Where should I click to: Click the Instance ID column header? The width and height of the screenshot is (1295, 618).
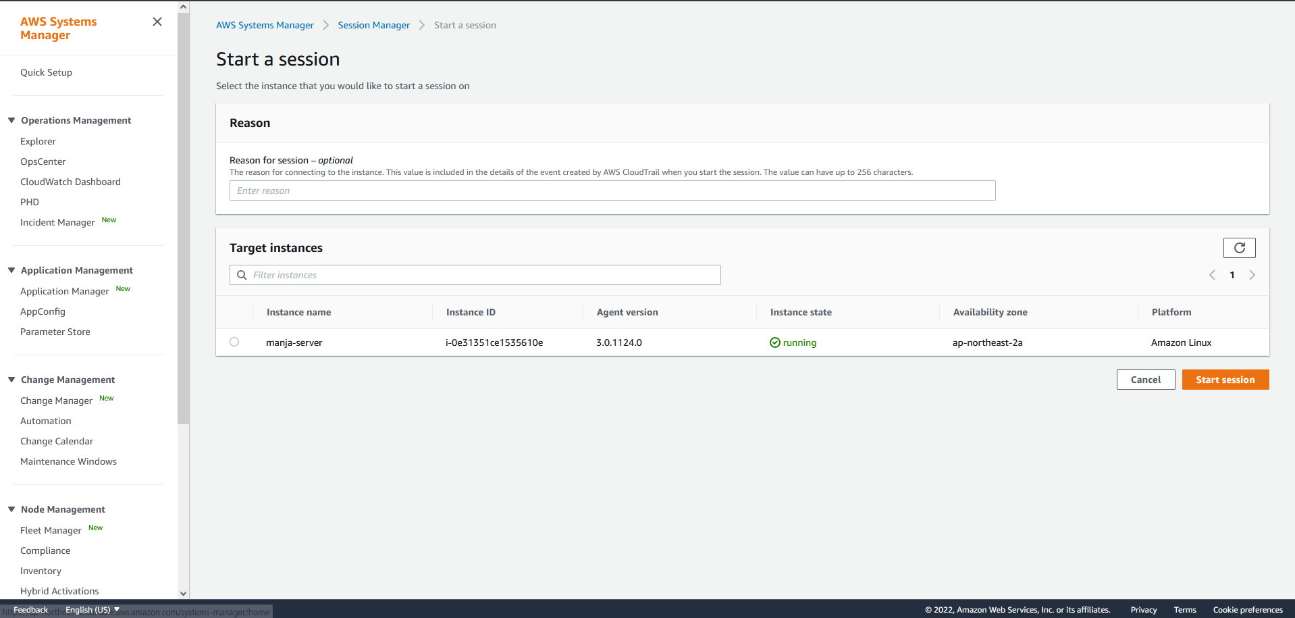471,312
